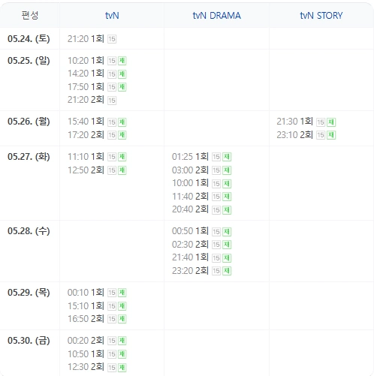The image size is (374, 376).
Task: Click the 16:50 2회 tvN entry
Action: tap(86, 319)
